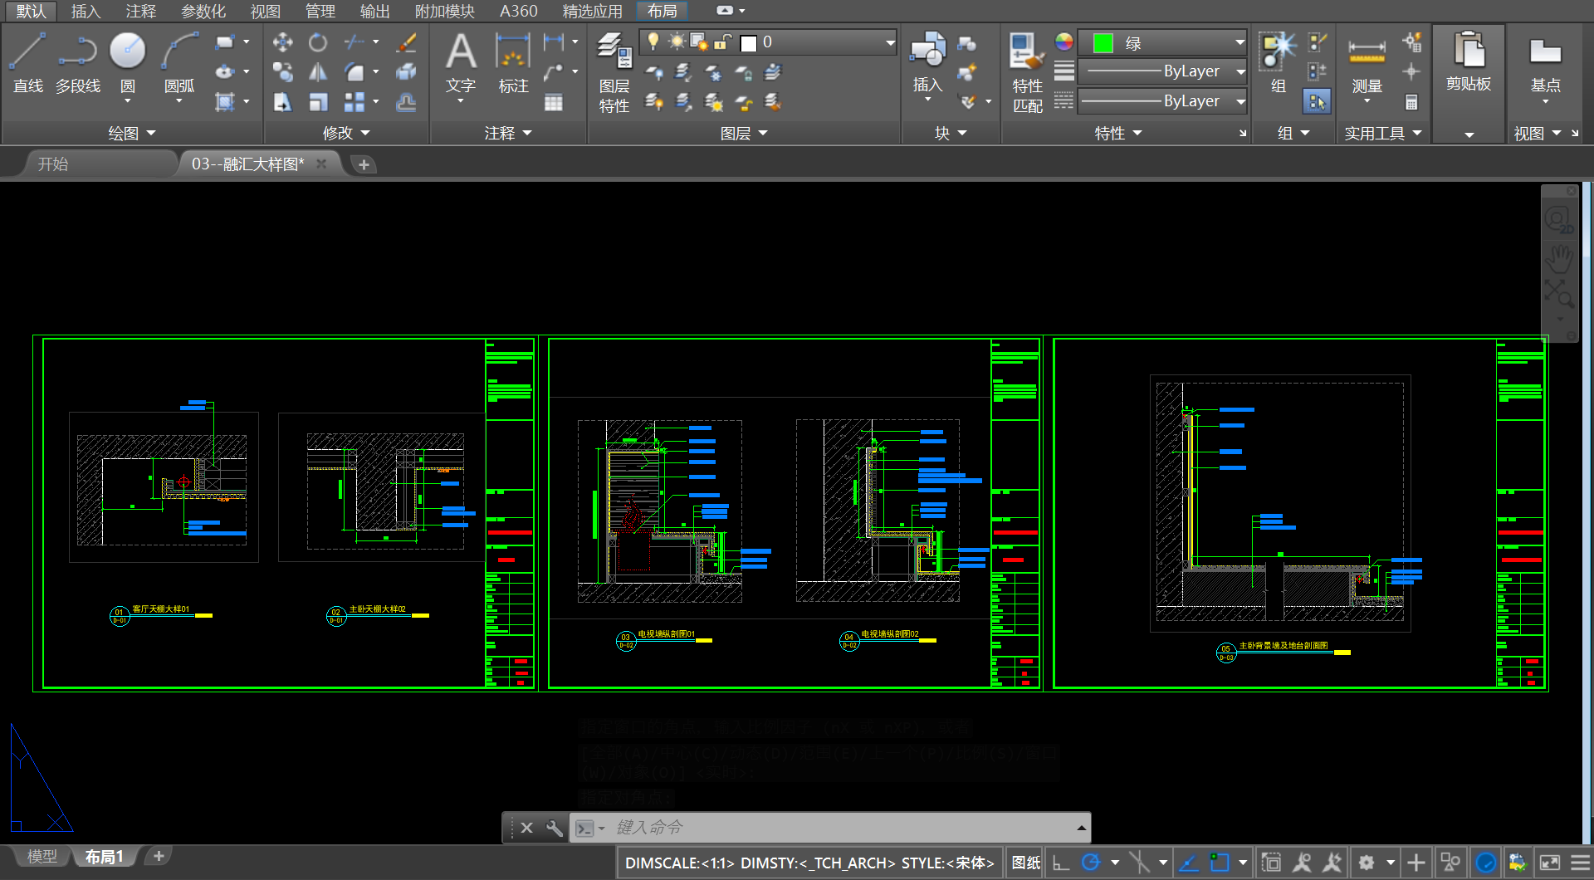Add a new layout with plus button
Image resolution: width=1594 pixels, height=880 pixels.
[x=159, y=856]
